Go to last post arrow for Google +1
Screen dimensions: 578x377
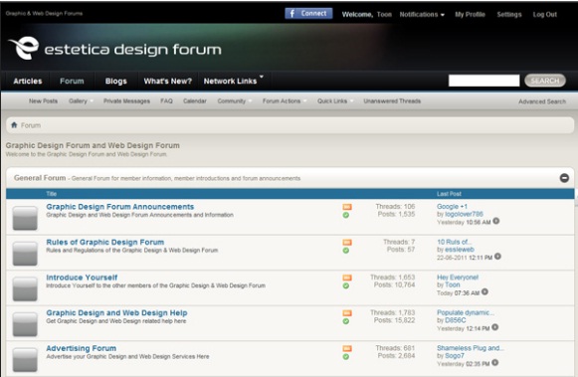tap(496, 221)
